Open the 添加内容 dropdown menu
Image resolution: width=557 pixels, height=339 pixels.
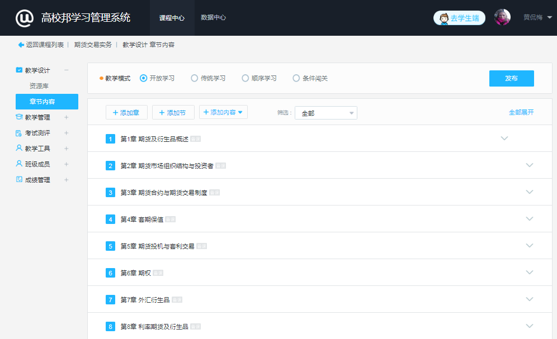(223, 112)
